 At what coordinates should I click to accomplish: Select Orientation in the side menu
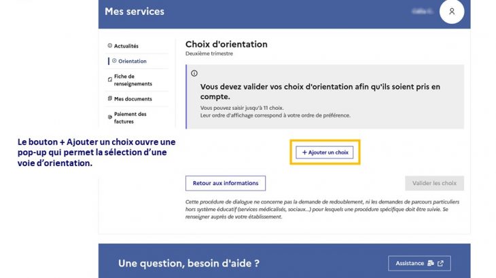[132, 61]
